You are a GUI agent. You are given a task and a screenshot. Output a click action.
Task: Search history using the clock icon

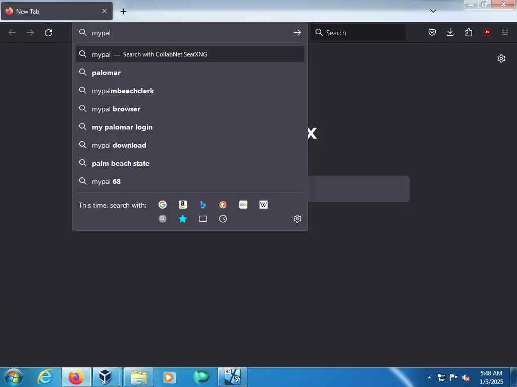coord(223,219)
